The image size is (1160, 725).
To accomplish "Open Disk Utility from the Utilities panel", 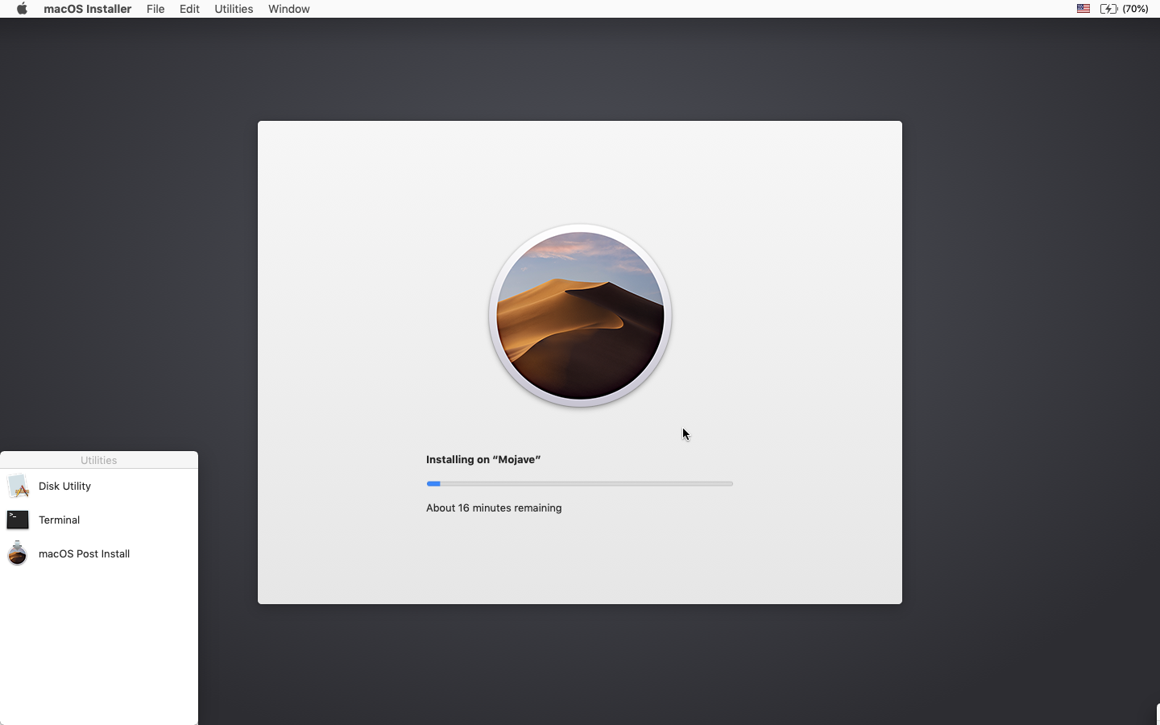I will click(64, 486).
